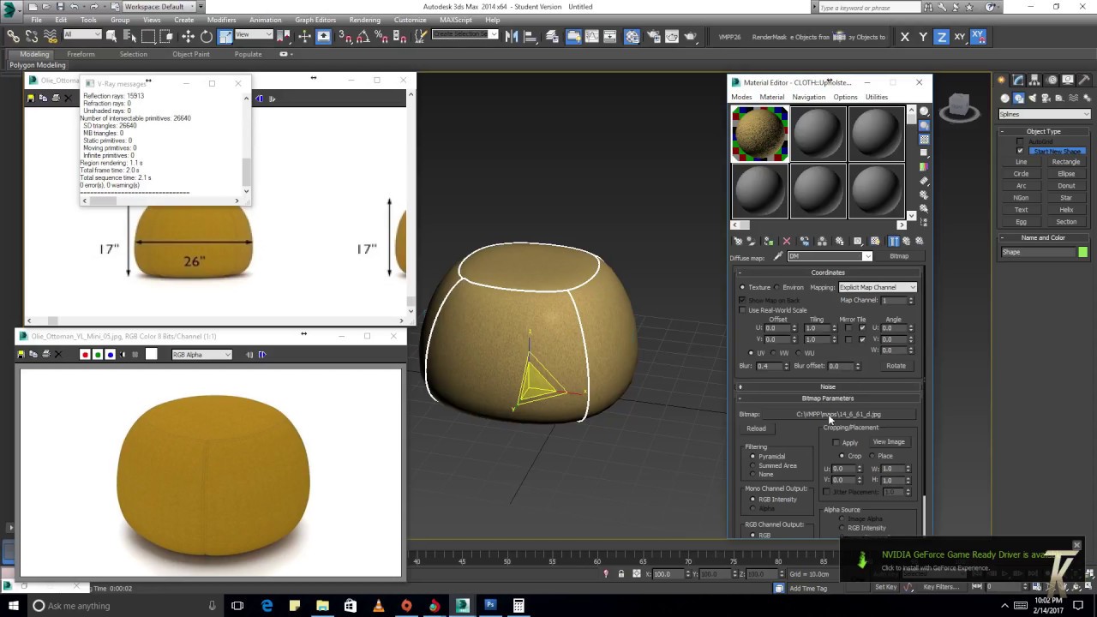Open the Select by Name dialog

click(129, 37)
